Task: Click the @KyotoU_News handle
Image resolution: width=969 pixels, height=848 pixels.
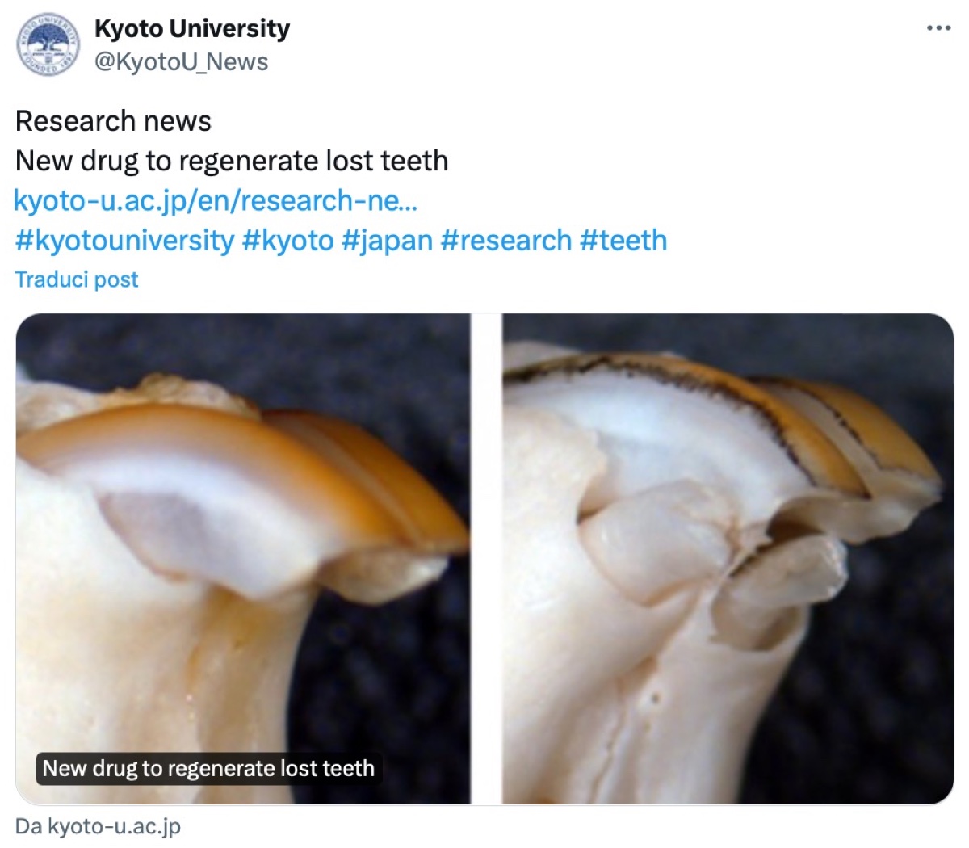Action: tap(181, 62)
